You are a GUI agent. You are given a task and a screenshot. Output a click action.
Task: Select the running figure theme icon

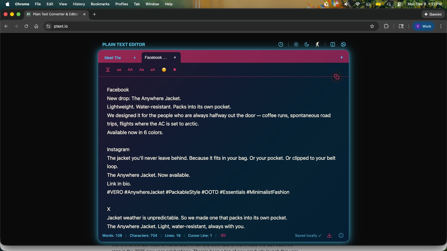click(x=317, y=44)
